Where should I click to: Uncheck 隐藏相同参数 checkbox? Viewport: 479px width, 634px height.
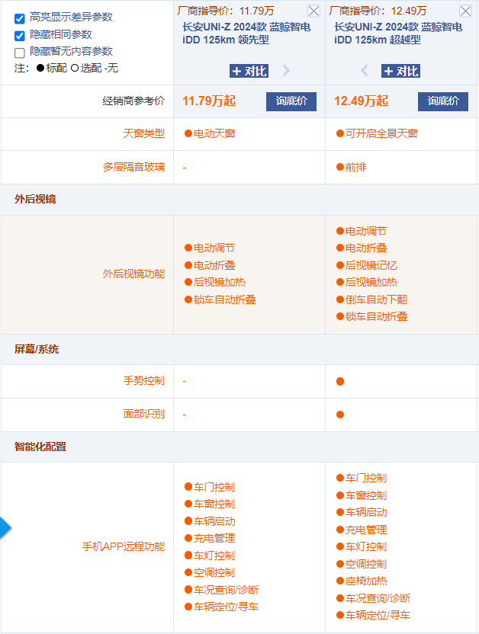19,36
